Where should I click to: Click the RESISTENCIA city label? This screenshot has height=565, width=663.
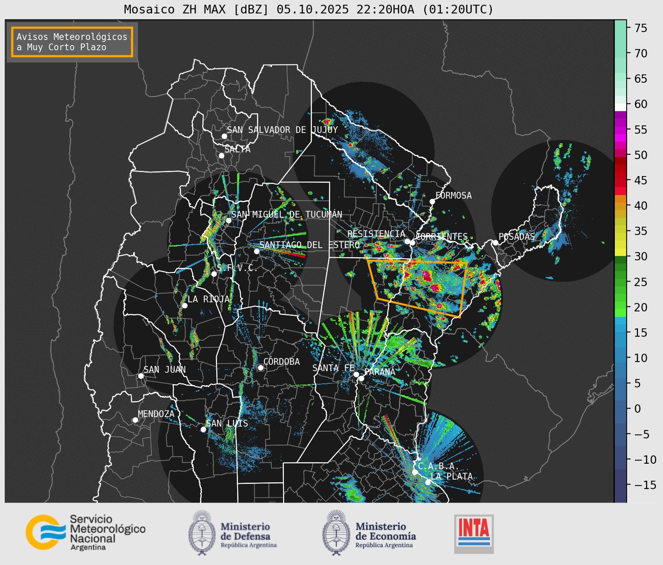[x=376, y=234]
